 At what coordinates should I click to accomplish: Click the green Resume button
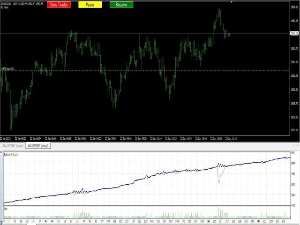pos(121,5)
